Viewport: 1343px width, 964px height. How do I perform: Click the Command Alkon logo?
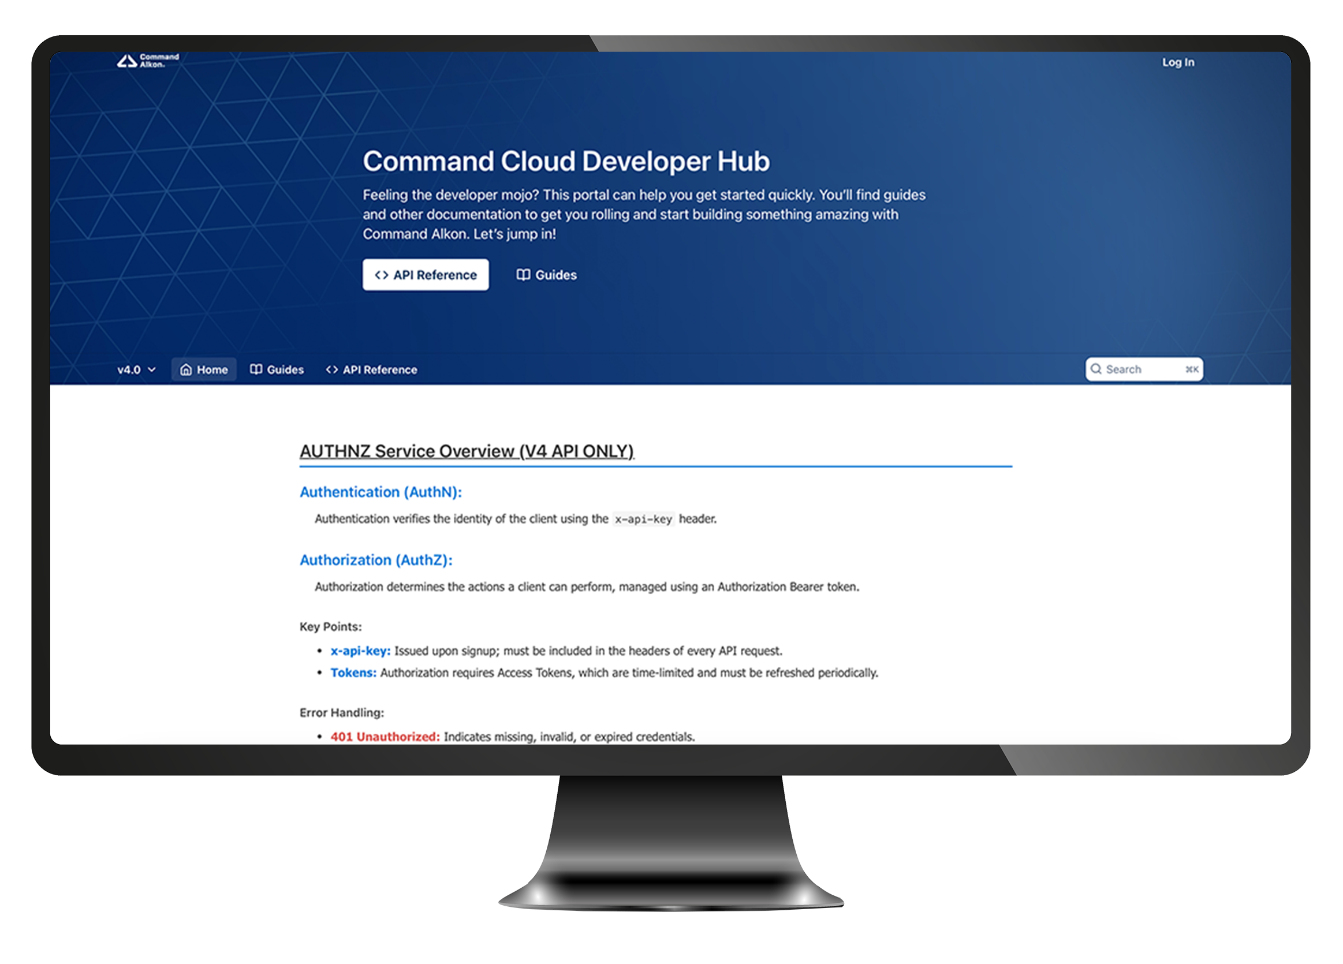[x=147, y=61]
